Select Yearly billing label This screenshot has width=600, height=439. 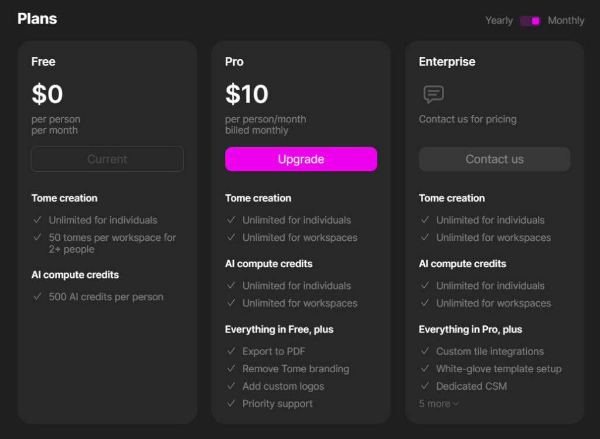[499, 21]
